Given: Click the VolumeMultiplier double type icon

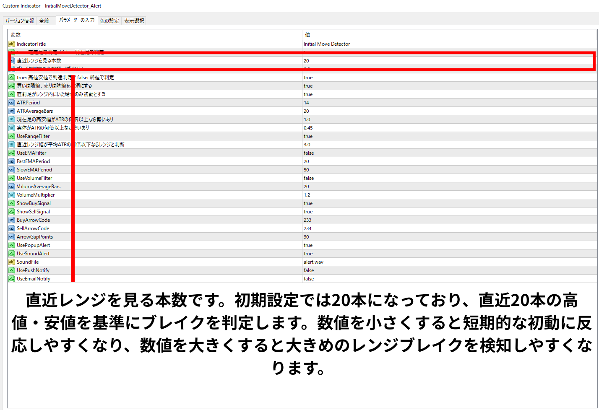Looking at the screenshot, I should point(12,195).
